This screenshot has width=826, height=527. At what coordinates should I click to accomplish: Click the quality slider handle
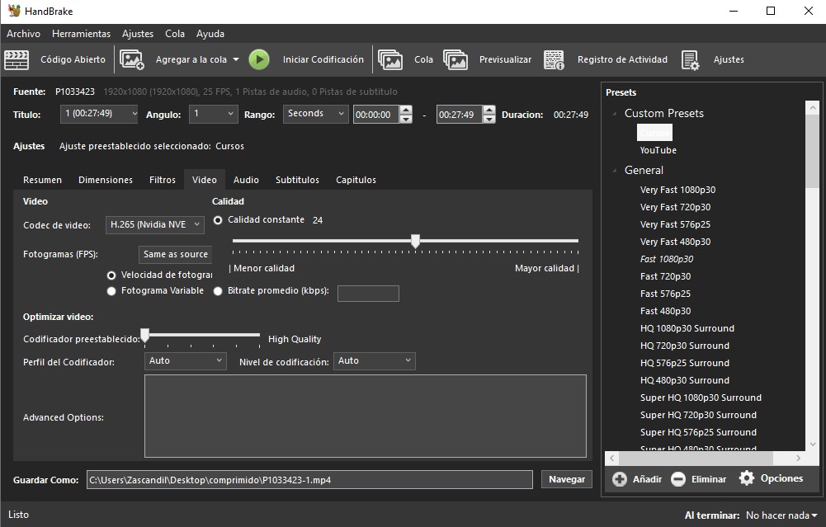coord(415,241)
